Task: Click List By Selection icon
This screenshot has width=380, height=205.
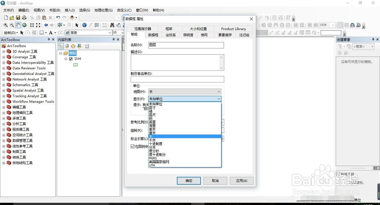Action: [x=79, y=46]
